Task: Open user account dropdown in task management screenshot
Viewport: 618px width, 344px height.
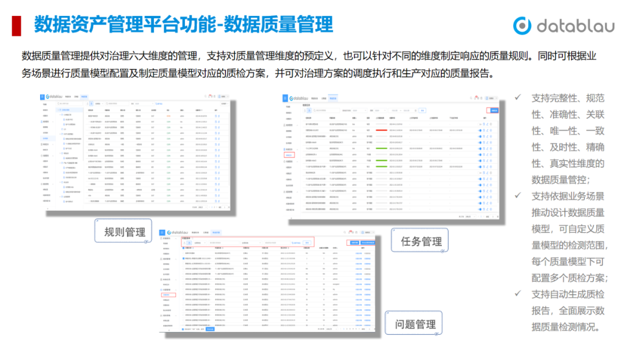Action: click(x=492, y=98)
